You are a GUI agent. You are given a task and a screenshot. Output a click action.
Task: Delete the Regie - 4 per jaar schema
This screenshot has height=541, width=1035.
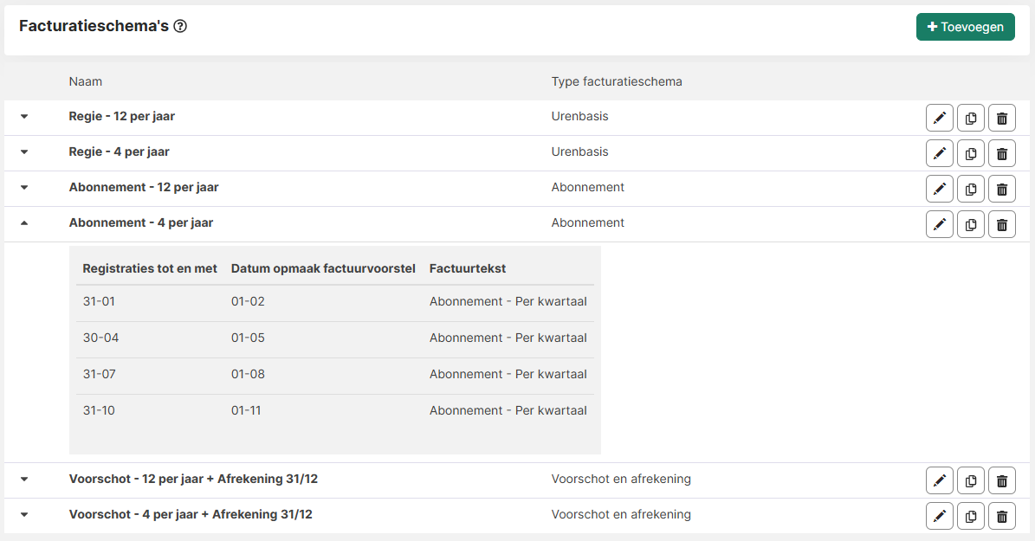1002,153
